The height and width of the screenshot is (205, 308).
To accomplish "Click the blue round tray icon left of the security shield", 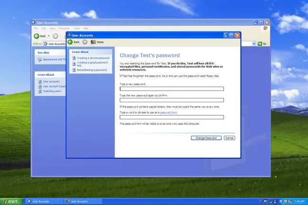I will [x=281, y=201].
